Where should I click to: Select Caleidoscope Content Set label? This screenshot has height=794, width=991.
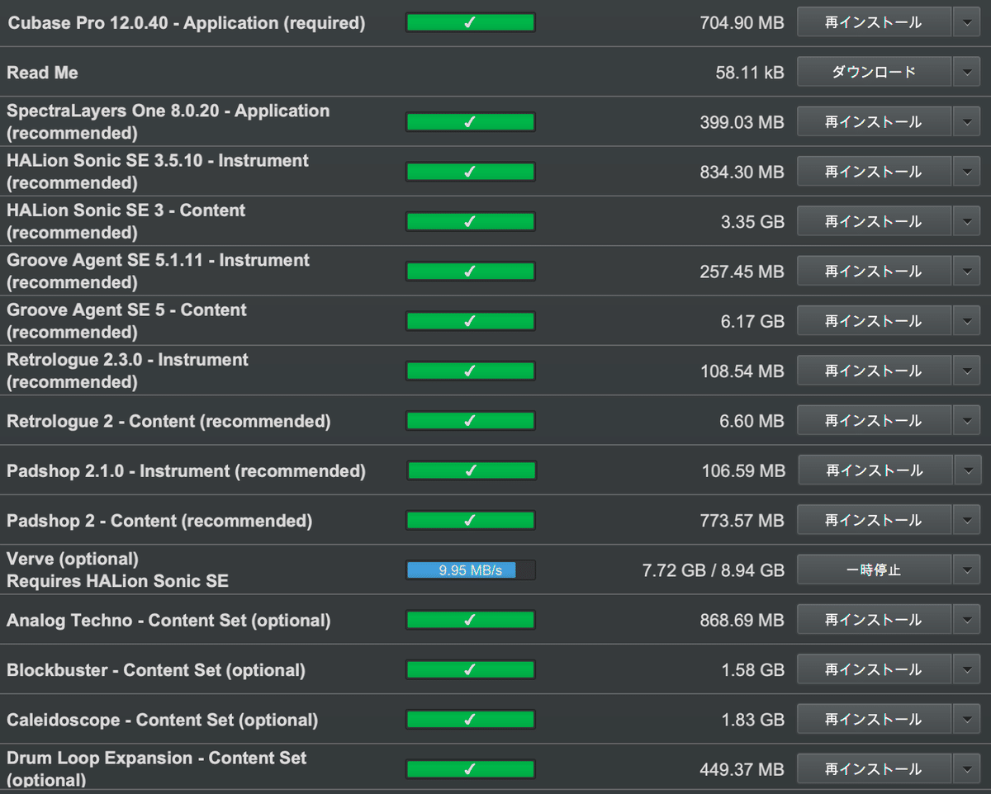162,720
